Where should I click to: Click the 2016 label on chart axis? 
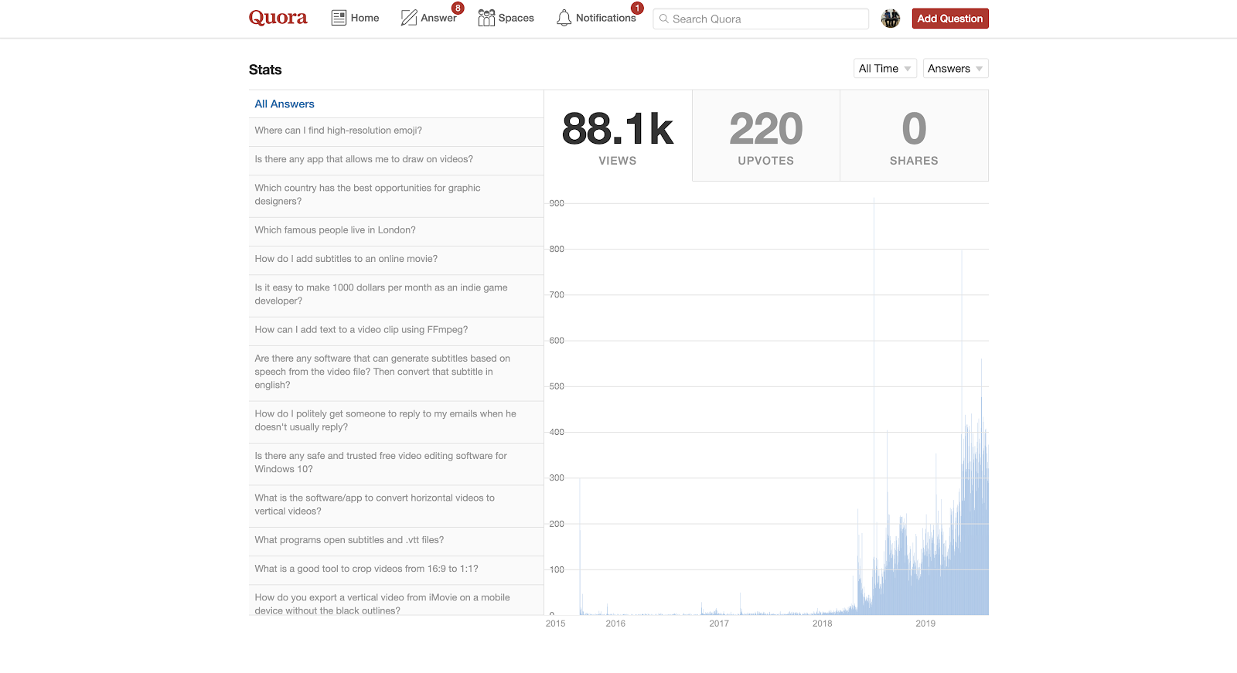click(615, 624)
